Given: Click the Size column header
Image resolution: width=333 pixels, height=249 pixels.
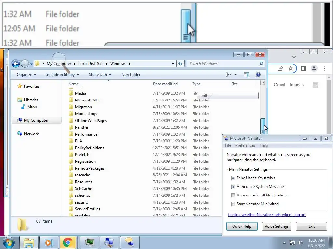Looking at the screenshot, I should point(234,84).
